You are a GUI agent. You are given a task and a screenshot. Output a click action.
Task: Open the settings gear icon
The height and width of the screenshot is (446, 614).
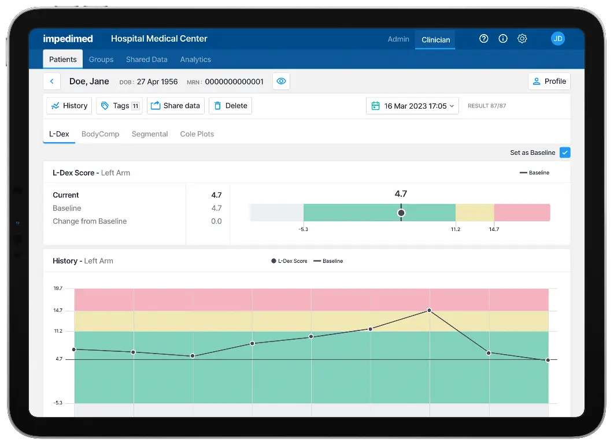[x=522, y=39]
